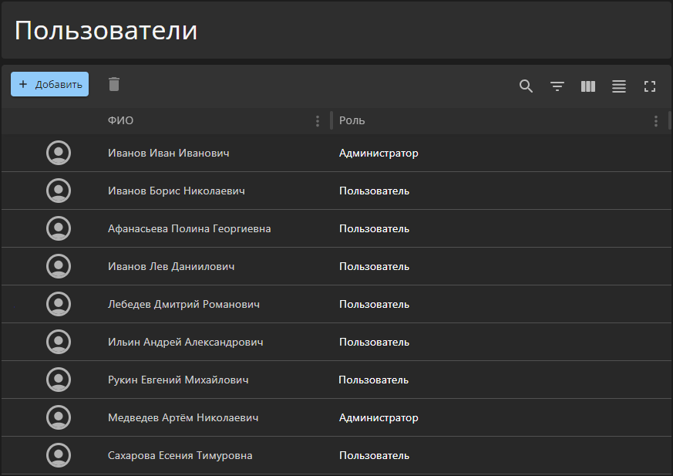Image resolution: width=673 pixels, height=476 pixels.
Task: Select name Медведев Артём Николаевич
Action: pos(183,417)
